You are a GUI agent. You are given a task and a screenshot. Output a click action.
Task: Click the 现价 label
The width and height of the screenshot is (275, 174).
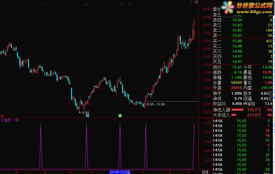[217, 67]
